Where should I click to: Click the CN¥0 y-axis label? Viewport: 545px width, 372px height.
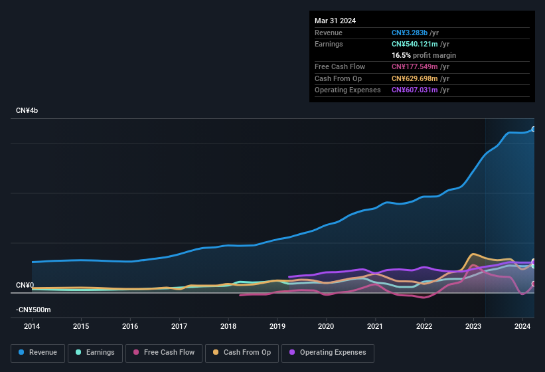click(x=25, y=285)
